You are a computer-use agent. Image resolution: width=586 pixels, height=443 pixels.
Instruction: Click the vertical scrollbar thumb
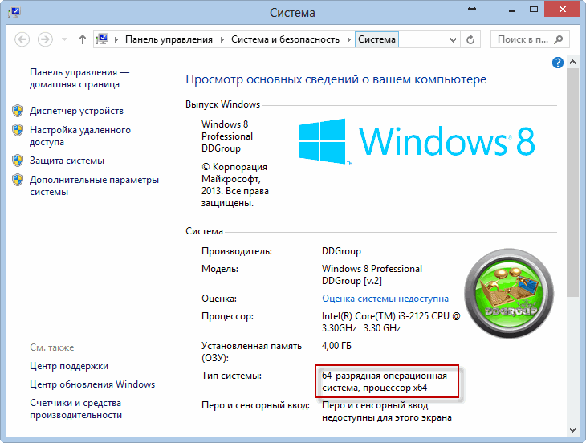(x=572, y=183)
